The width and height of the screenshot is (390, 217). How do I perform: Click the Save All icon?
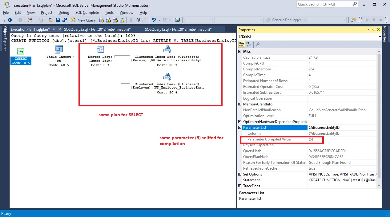tap(64, 20)
